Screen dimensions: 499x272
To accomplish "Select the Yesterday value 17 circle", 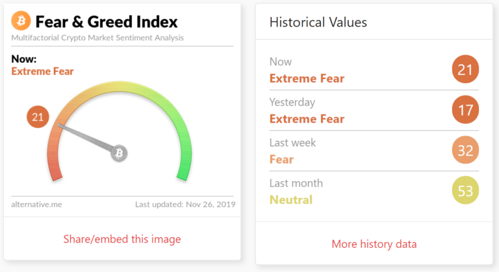I will (x=465, y=110).
